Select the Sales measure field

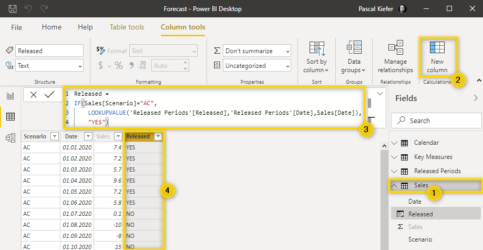coord(415,227)
